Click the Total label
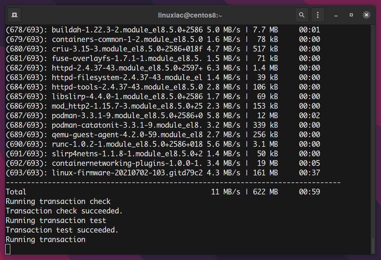Image resolution: width=381 pixels, height=260 pixels. [x=16, y=192]
